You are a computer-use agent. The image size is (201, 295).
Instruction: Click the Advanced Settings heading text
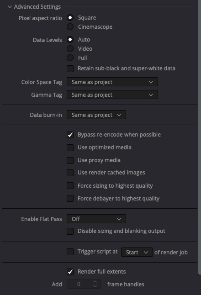coord(37,7)
